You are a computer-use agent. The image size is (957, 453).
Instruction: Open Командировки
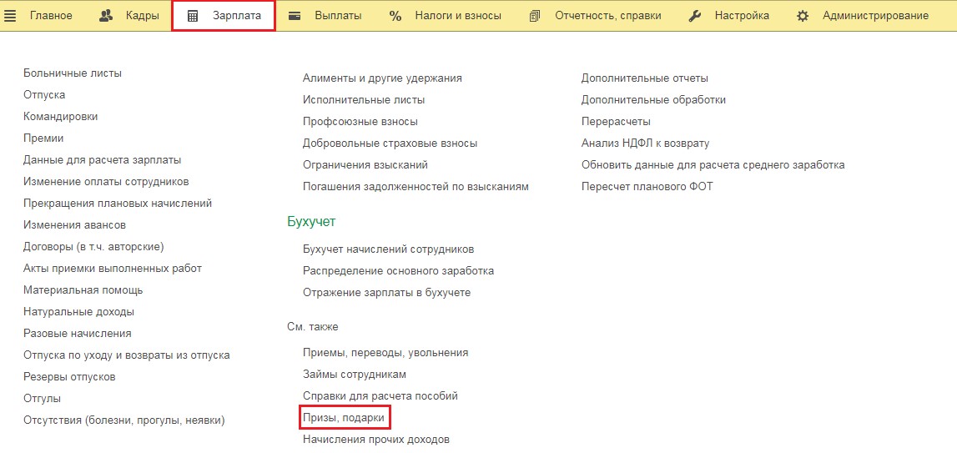coord(60,117)
